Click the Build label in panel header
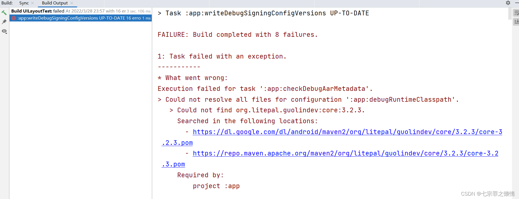 coord(7,3)
